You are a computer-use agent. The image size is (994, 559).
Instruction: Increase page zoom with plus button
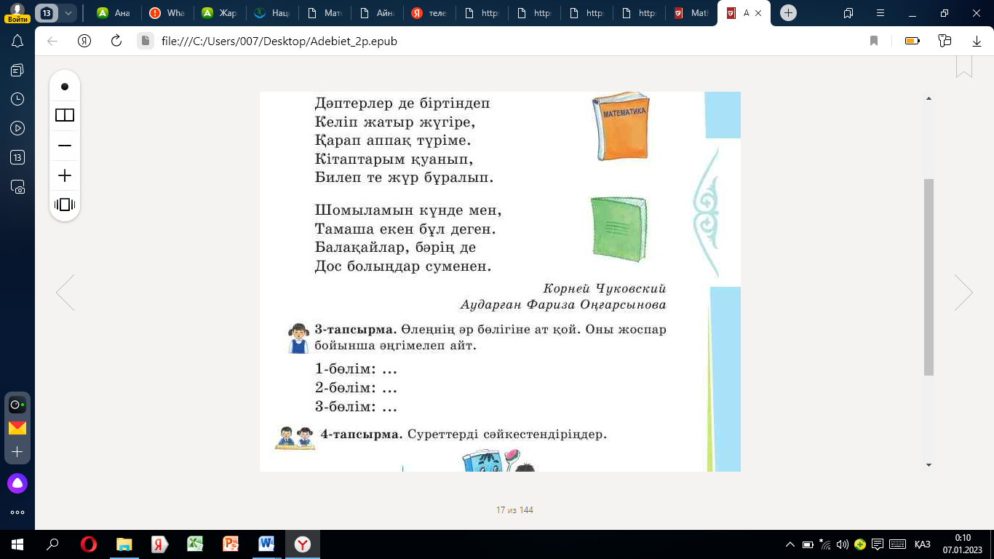pyautogui.click(x=65, y=175)
